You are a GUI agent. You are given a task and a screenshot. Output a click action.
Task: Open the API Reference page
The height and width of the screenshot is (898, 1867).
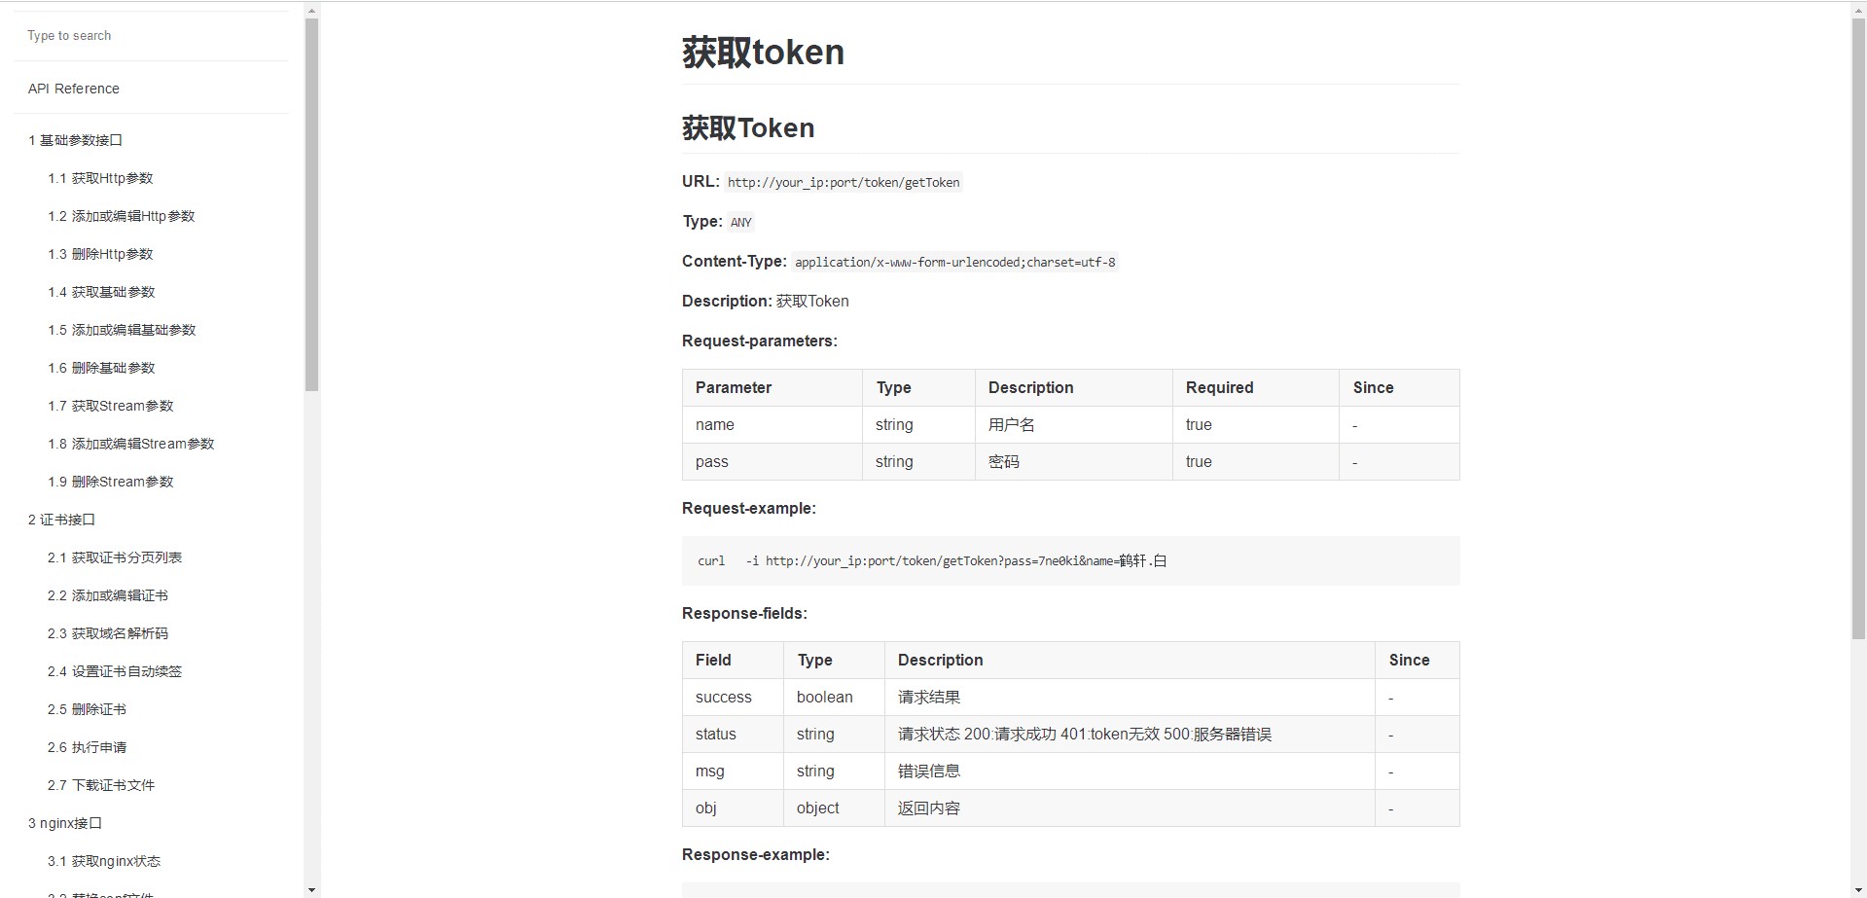[73, 88]
